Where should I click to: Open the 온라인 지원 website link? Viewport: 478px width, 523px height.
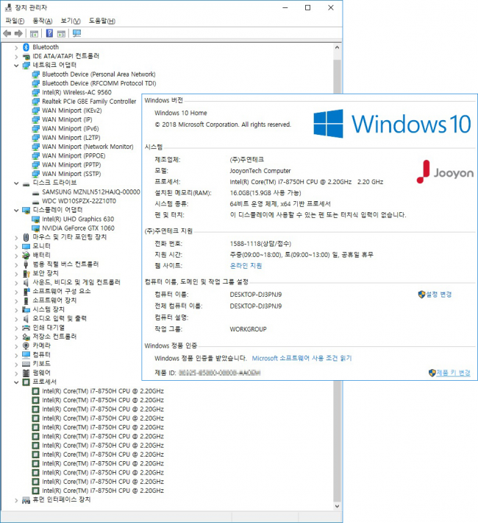[x=246, y=265]
